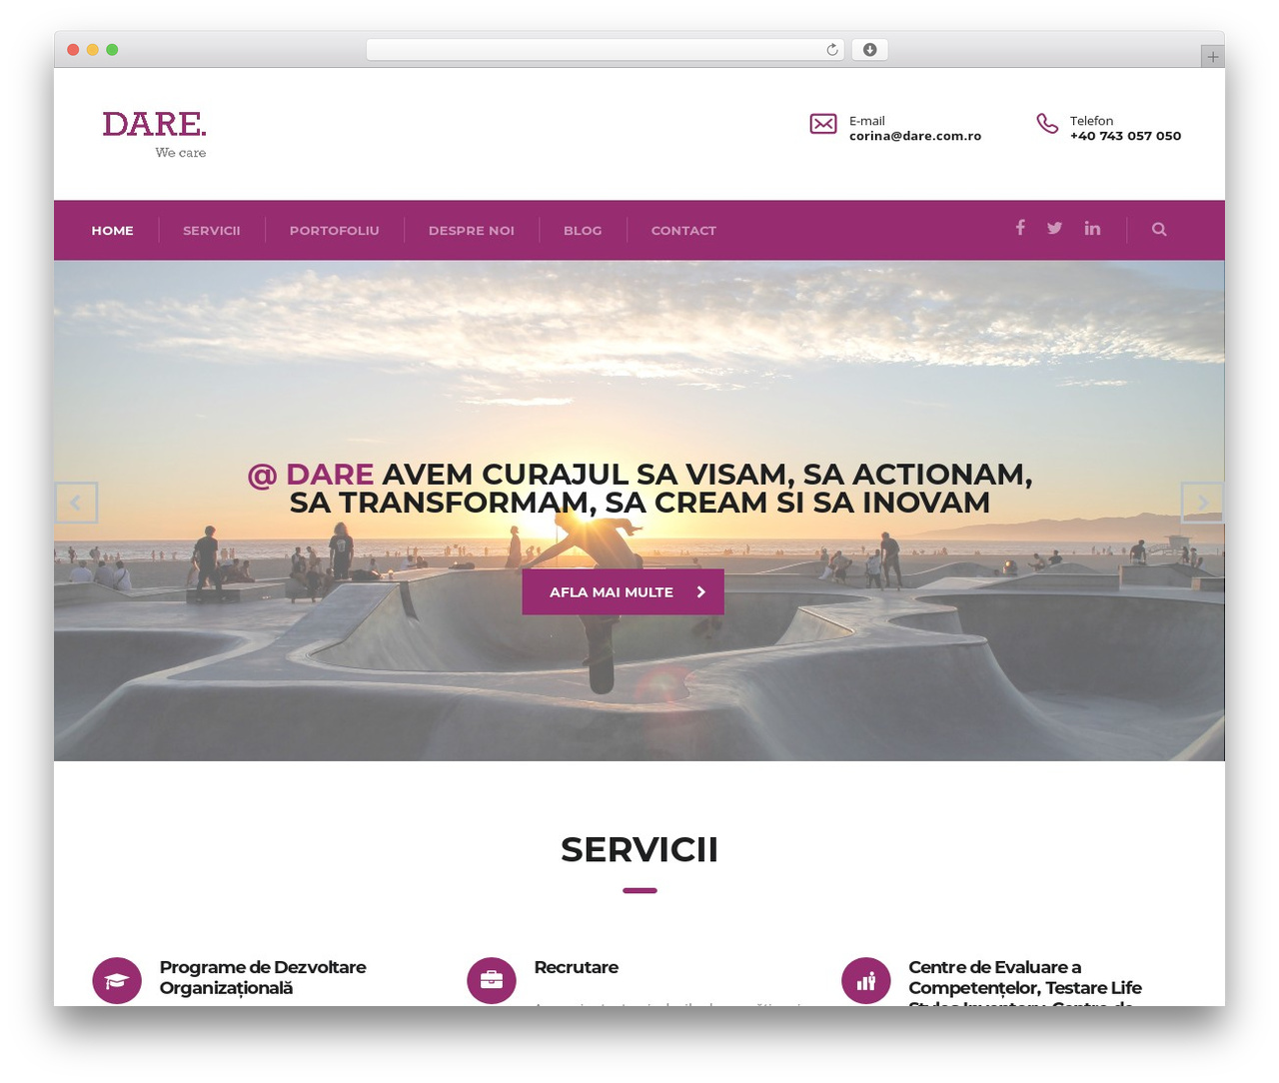This screenshot has height=1083, width=1279.
Task: Click the SERVICII section heading
Action: 639,849
